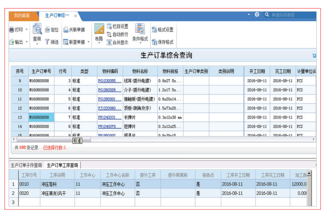Image resolution: width=324 pixels, height=215 pixels.
Task: Click the 打印 print icon
Action: click(12, 30)
